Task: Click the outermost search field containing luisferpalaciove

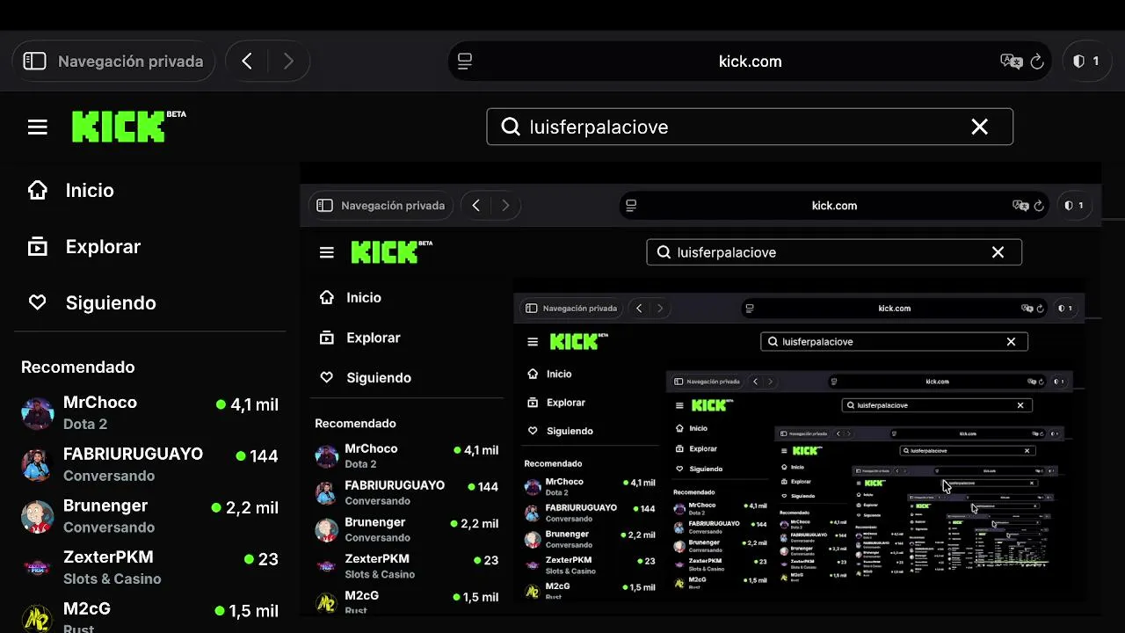Action: pyautogui.click(x=750, y=127)
